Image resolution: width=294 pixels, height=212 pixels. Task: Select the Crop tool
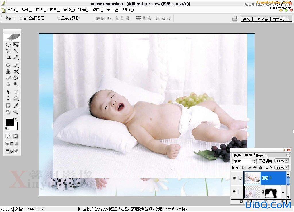pyautogui.click(x=8, y=57)
